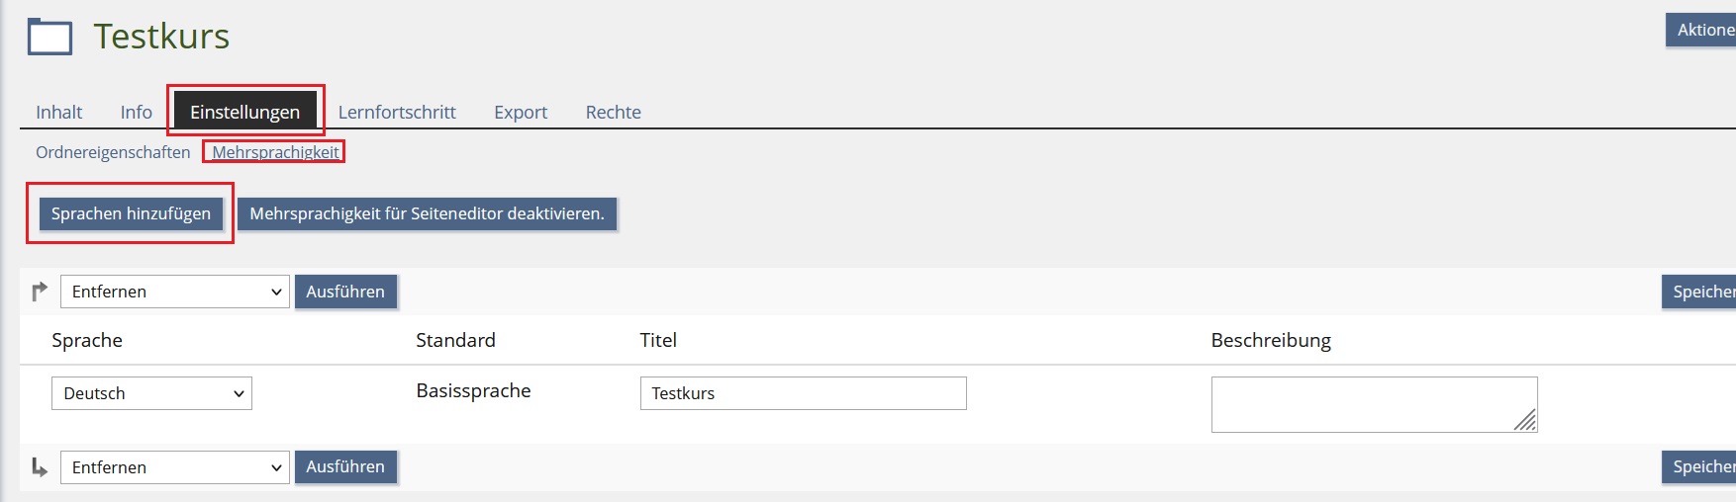
Task: Click the Beschreibung text area
Action: (x=1373, y=404)
